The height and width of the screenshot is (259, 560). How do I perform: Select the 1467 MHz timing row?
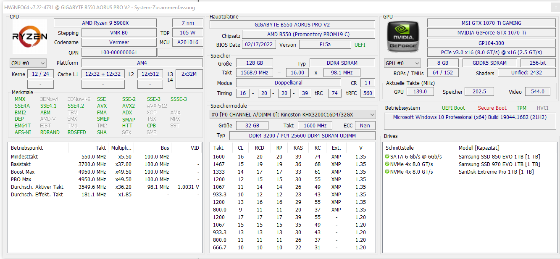tap(293, 164)
